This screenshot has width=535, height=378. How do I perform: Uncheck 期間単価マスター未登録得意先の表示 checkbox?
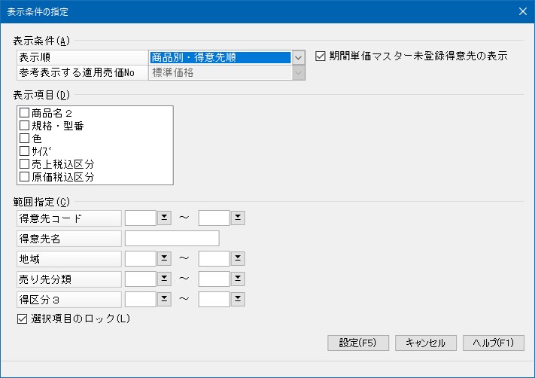tap(320, 56)
